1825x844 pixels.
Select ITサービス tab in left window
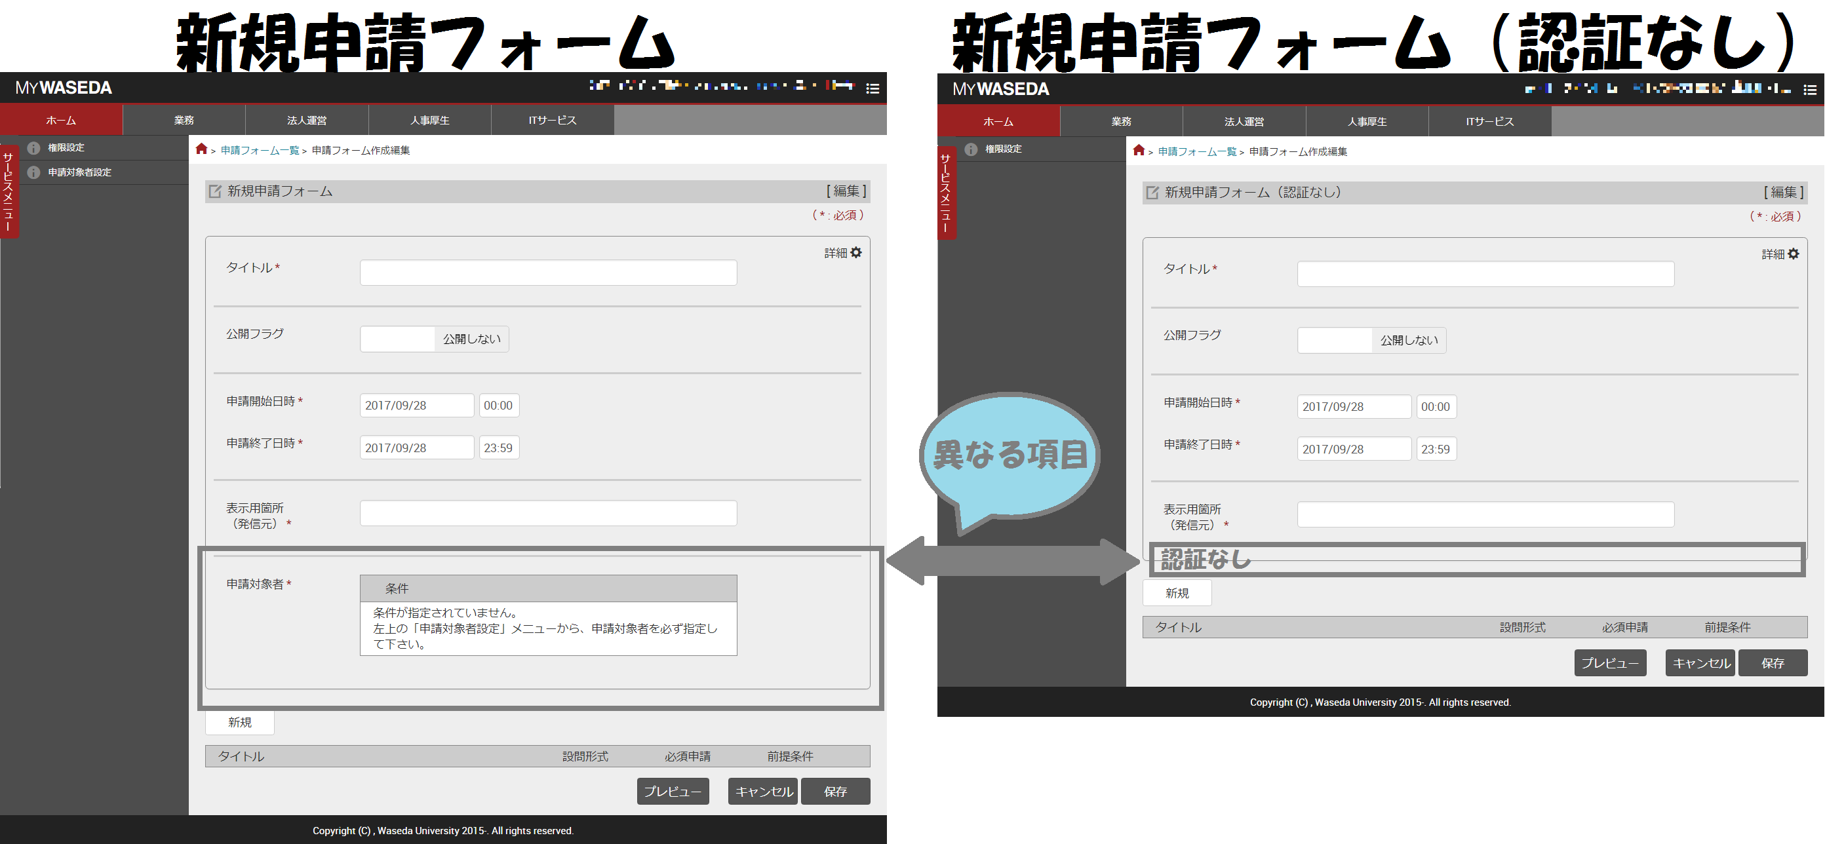coord(553,121)
